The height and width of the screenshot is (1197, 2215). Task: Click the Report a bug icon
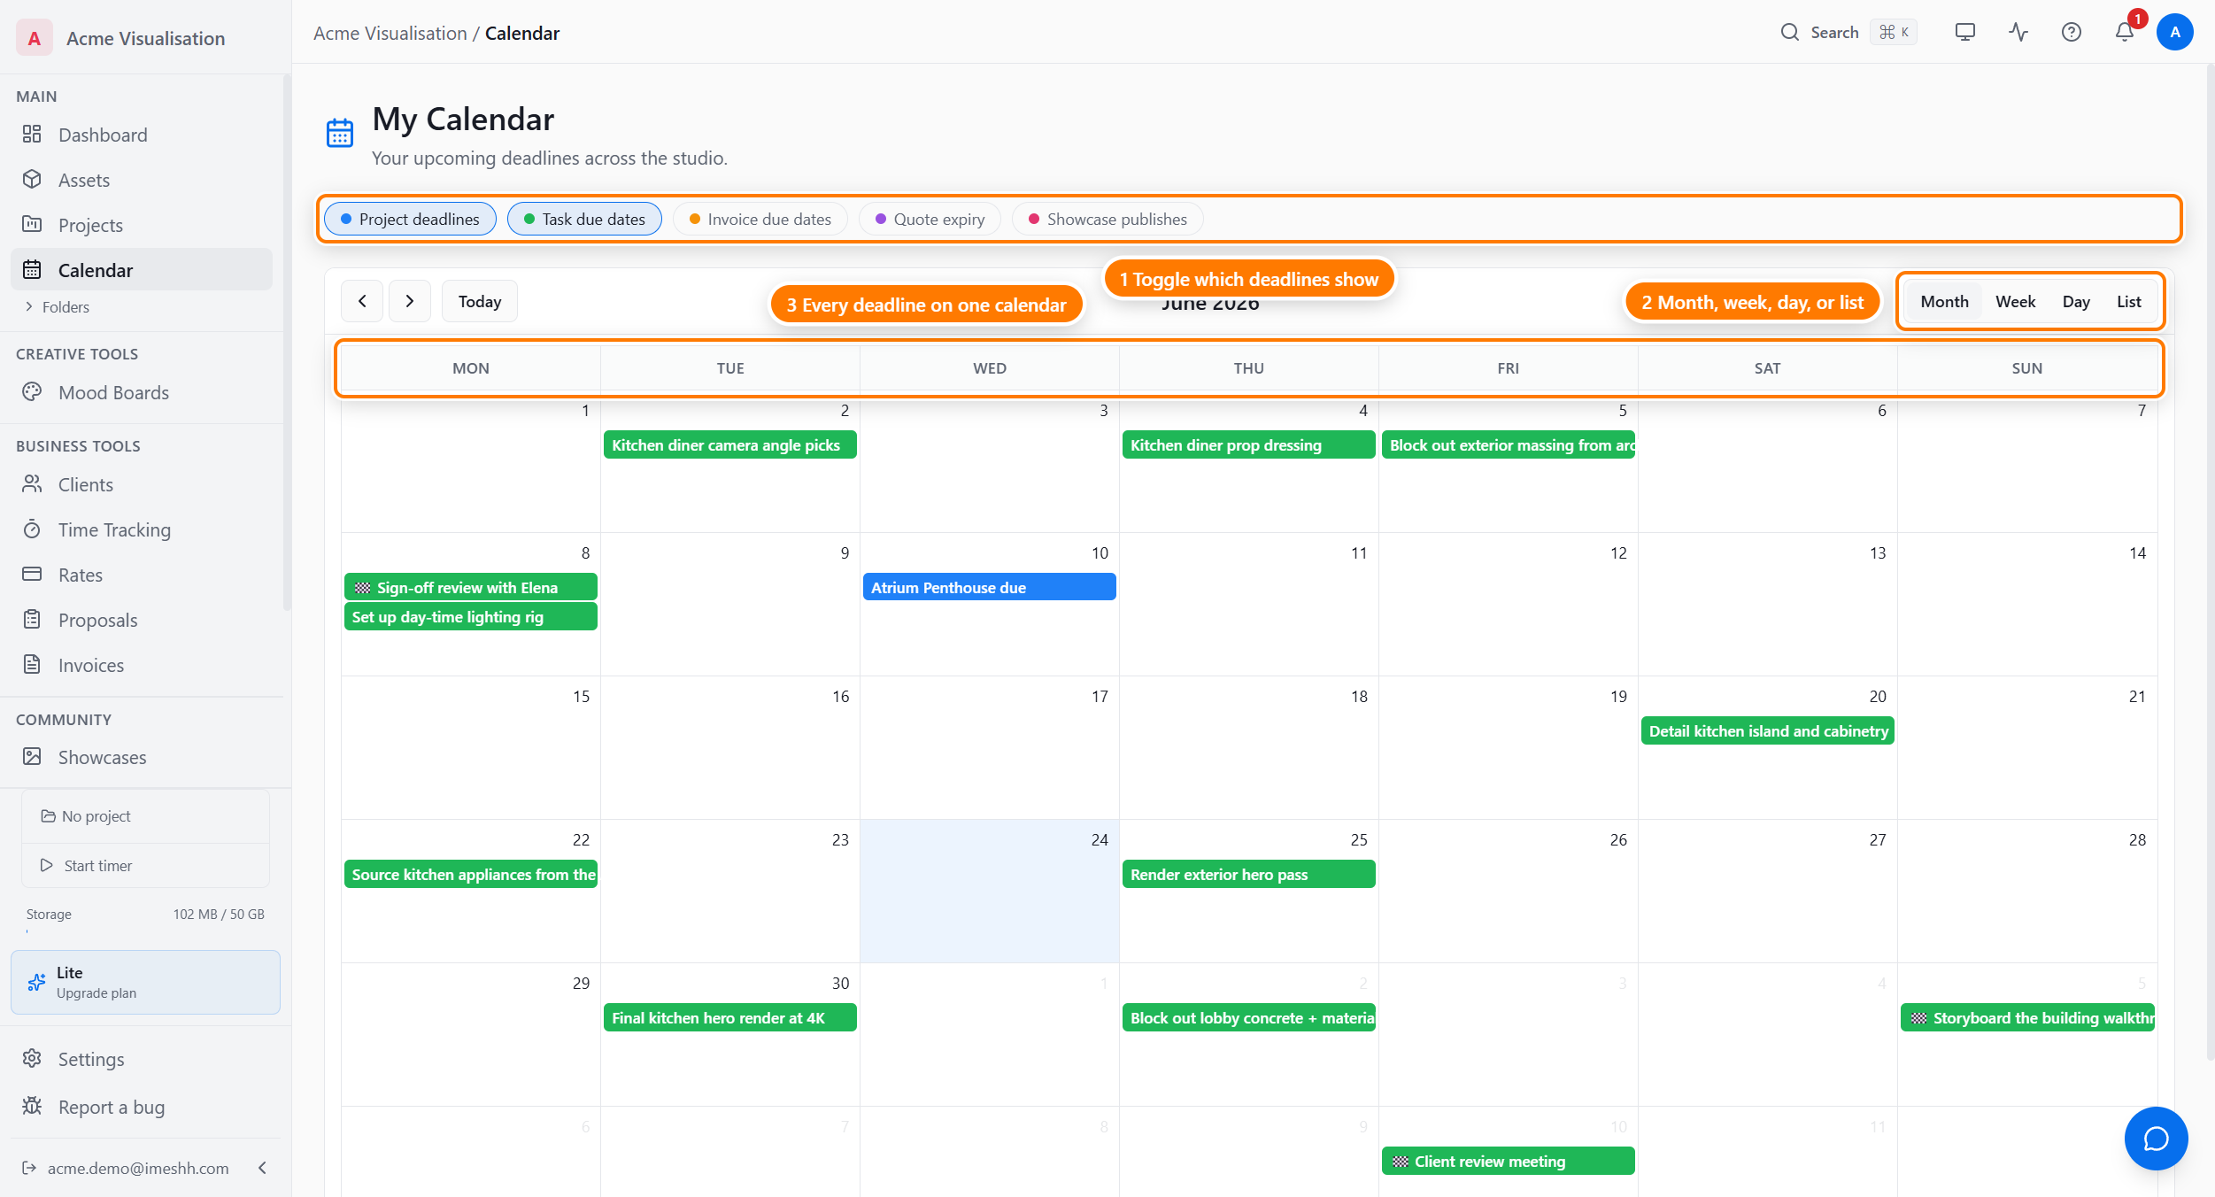click(x=32, y=1106)
